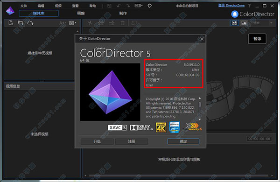Click the 登录 DirectorZone link
280x182 pixels.
point(231,6)
